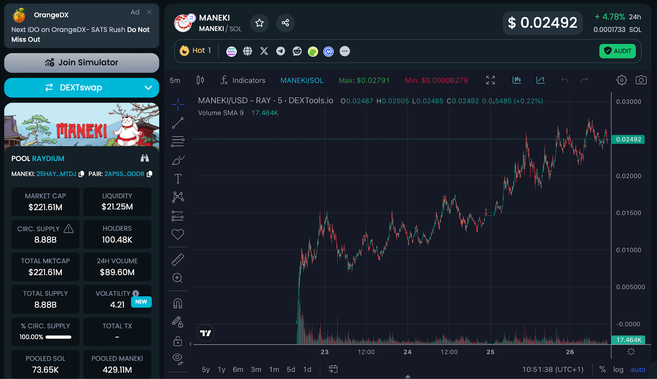
Task: Click the % CIRC. SUPPLY progress bar
Action: click(x=58, y=337)
